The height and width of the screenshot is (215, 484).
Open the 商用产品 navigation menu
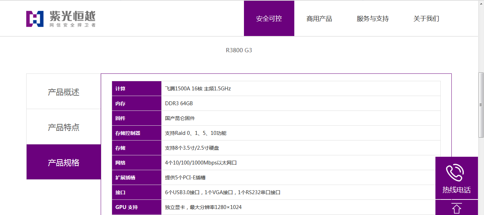[x=319, y=19]
